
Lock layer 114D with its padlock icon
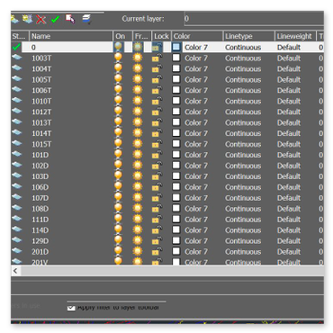click(x=157, y=230)
